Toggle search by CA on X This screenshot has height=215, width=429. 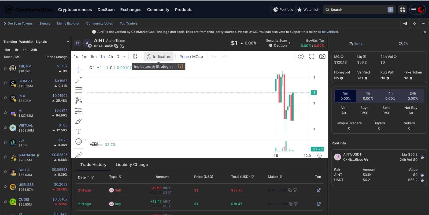(x=403, y=43)
